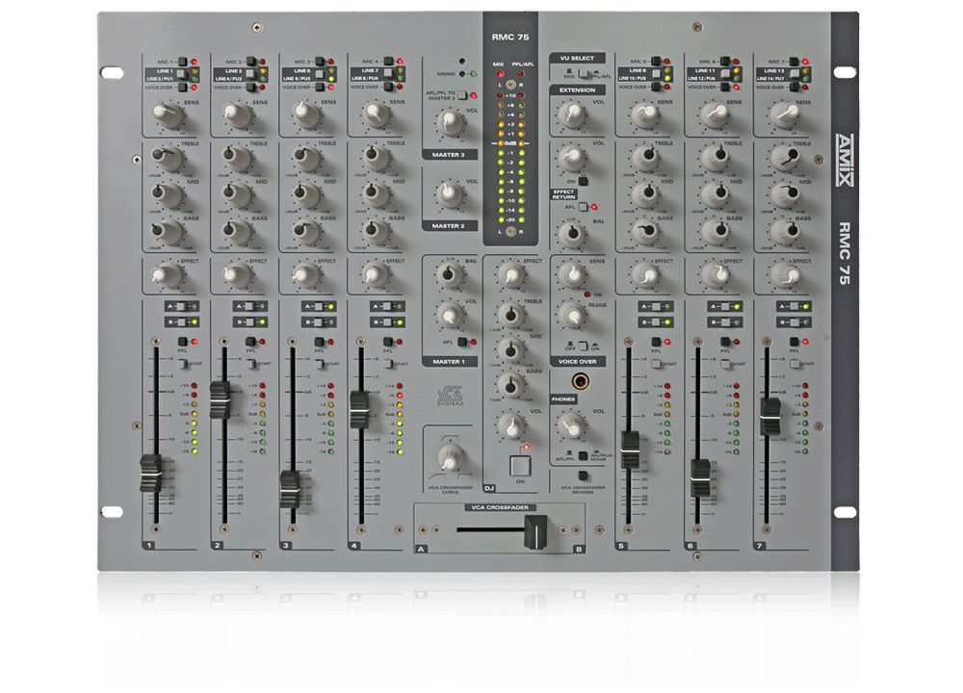The width and height of the screenshot is (963, 693).
Task: Click the channel 1 TREBLE knob
Action: tap(166, 158)
